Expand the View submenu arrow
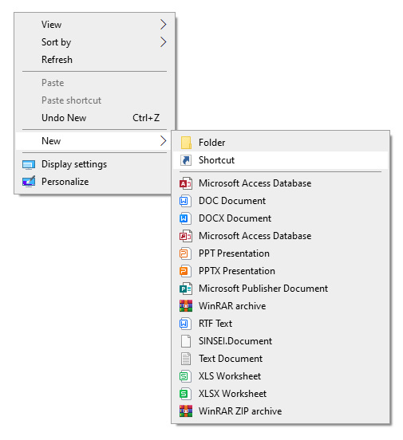The height and width of the screenshot is (440, 403). 164,25
